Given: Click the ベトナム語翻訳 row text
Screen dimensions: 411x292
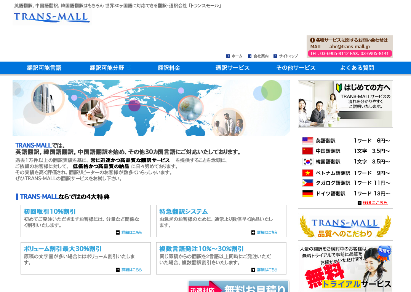Looking at the screenshot, I should click(x=333, y=173).
